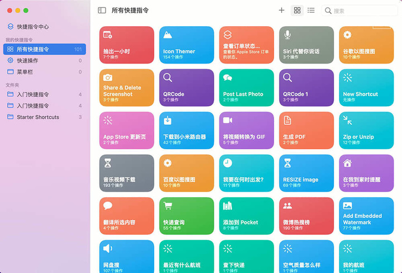402x273 pixels.
Task: Click the document icon on 生成 PDF
Action: [x=288, y=120]
